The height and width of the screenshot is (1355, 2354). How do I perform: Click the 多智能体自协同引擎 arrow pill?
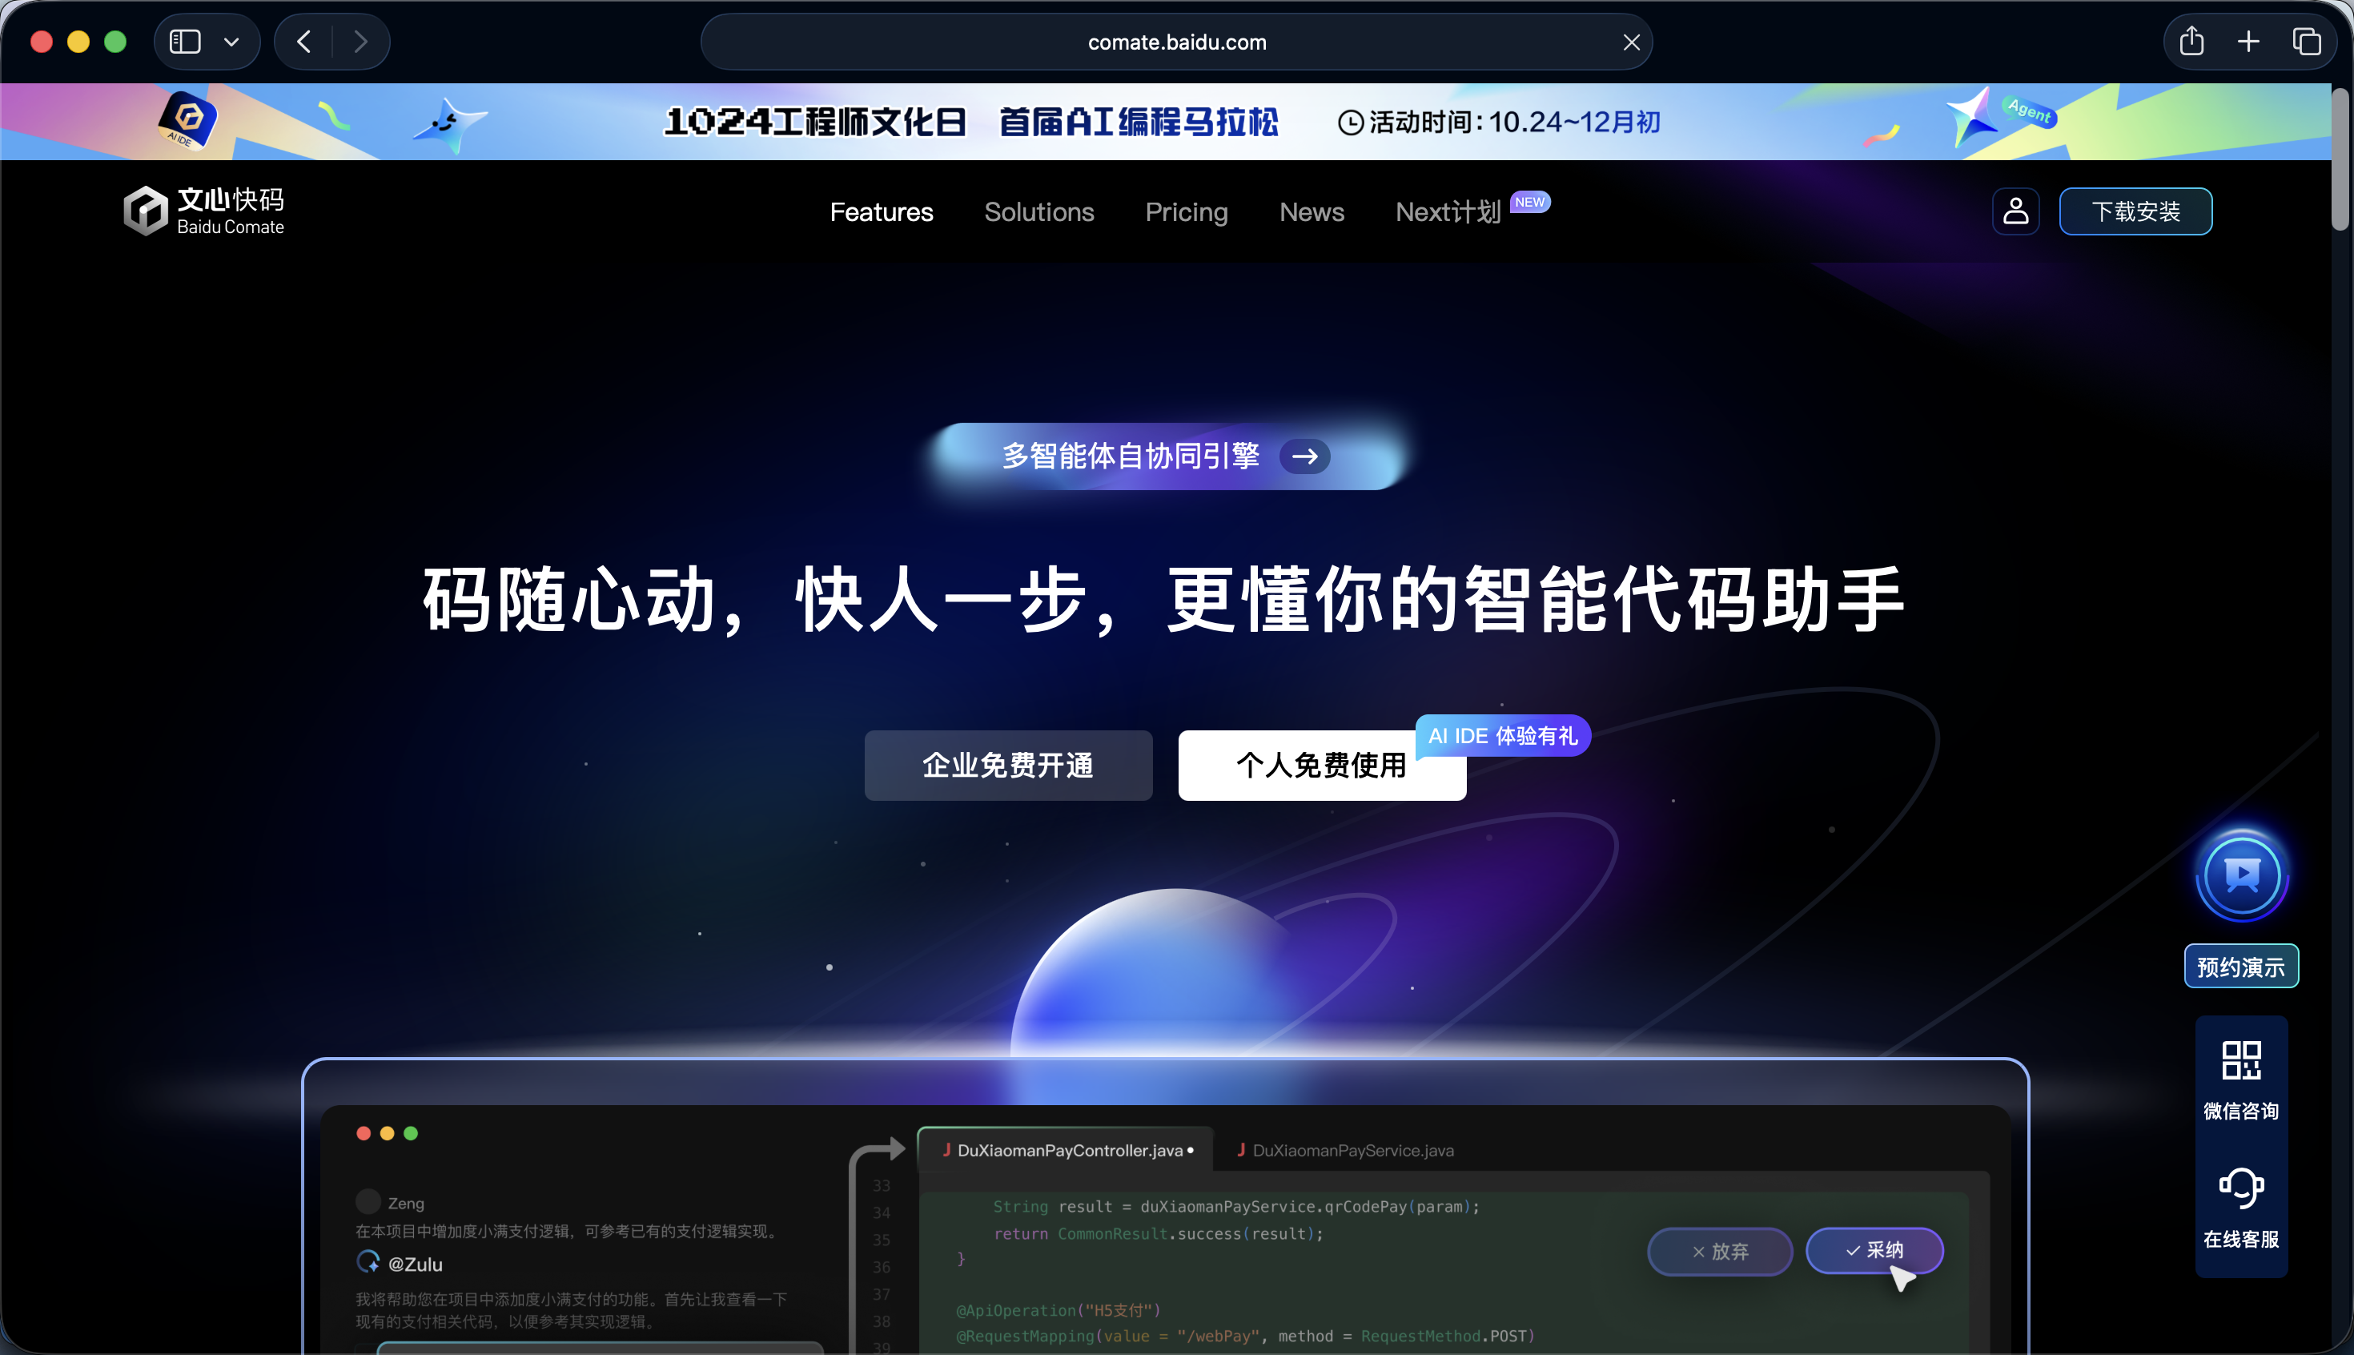tap(1165, 456)
